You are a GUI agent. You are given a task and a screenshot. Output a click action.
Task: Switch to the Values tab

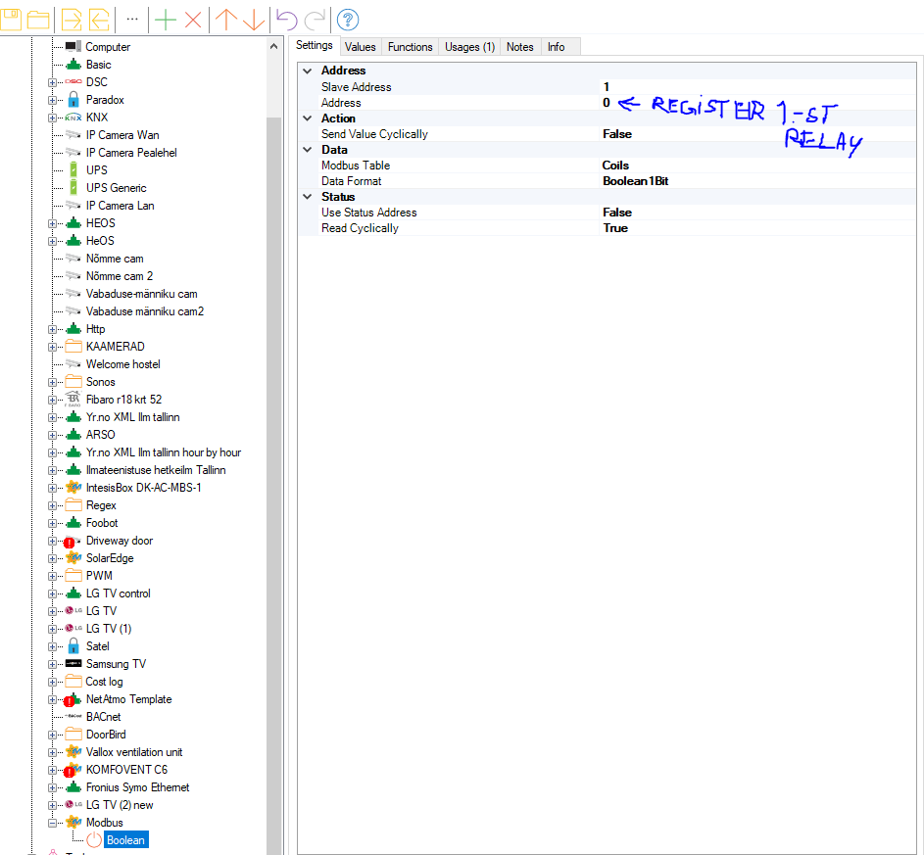[360, 47]
